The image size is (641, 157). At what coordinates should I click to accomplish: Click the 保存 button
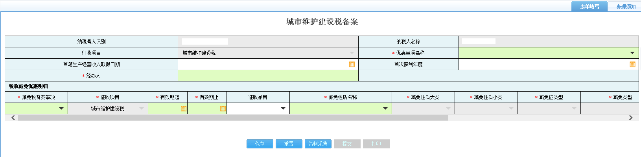260,144
